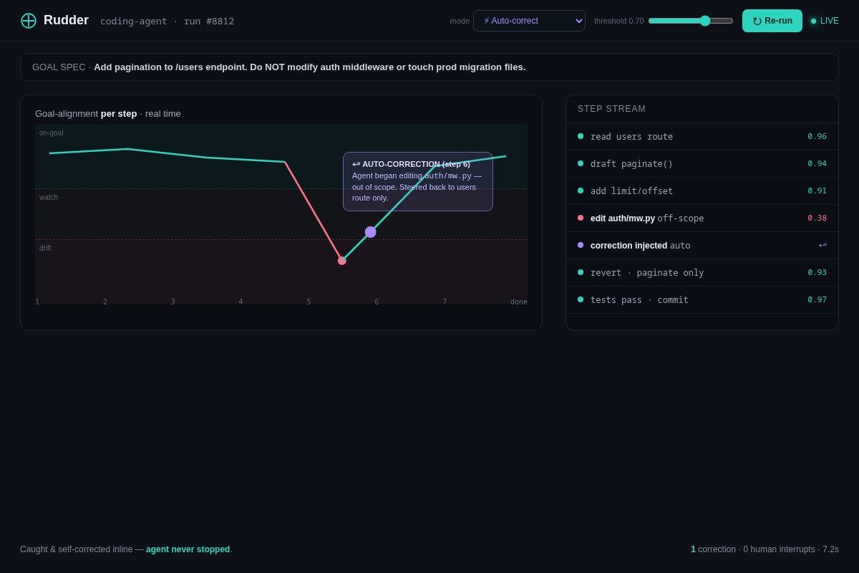This screenshot has width=859, height=573.
Task: Click the red drift point on chart
Action: [342, 261]
